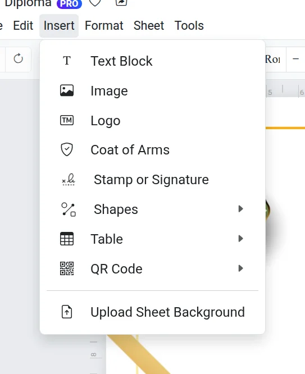Click the heart favorite icon
This screenshot has width=305, height=374.
point(95,2)
